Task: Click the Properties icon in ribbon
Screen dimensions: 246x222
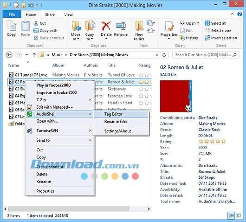Action: pyautogui.click(x=169, y=26)
